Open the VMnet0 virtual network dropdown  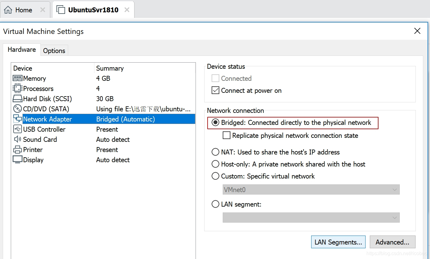coord(311,190)
